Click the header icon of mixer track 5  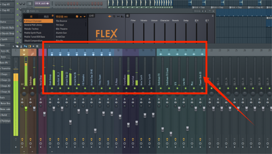point(77,54)
